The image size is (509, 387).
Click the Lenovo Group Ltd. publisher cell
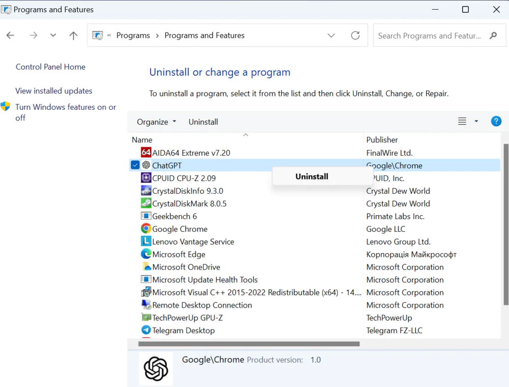[x=399, y=242]
